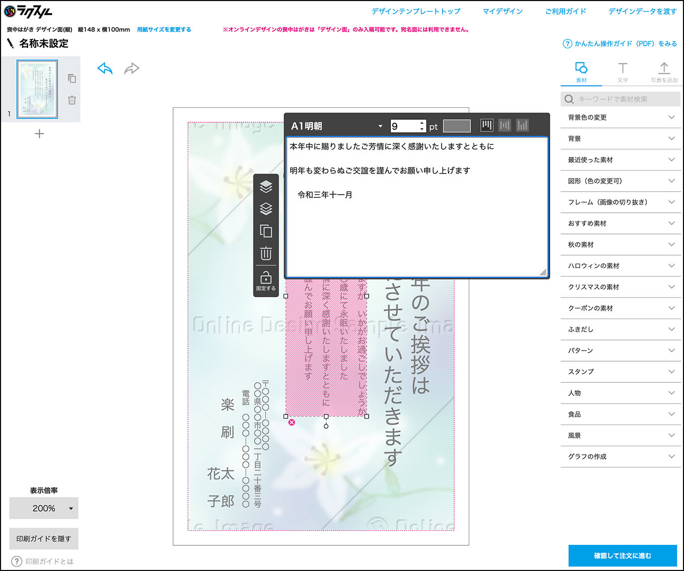Image resolution: width=684 pixels, height=571 pixels.
Task: Click the 名称未設定 design title
Action: (44, 44)
